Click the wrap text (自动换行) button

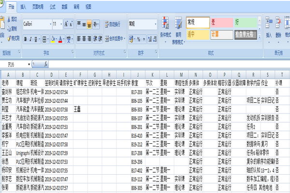point(112,24)
